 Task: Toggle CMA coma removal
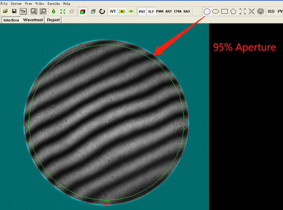click(x=178, y=11)
